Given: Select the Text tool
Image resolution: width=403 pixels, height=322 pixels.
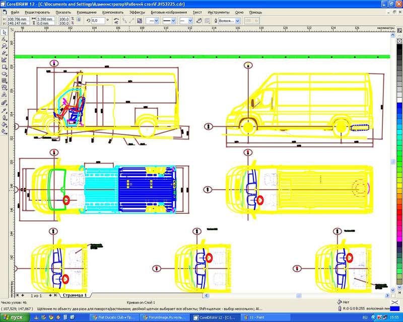Looking at the screenshot, I should point(4,95).
